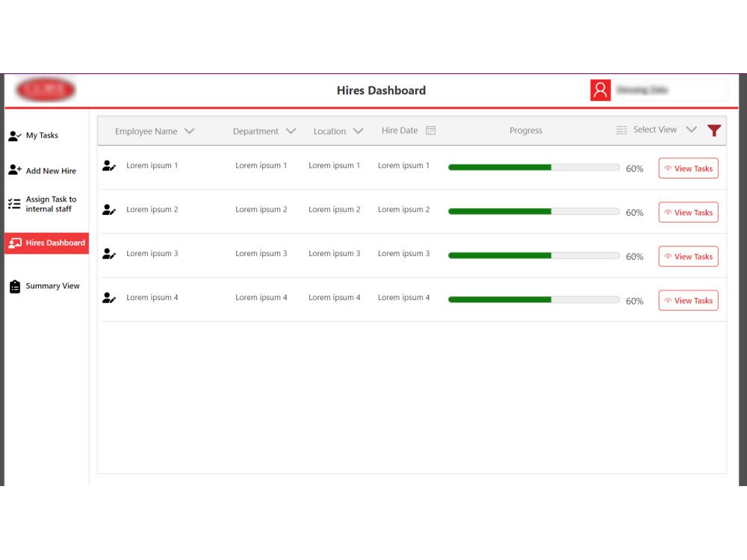The image size is (747, 560).
Task: Click the 60% value in row Lorem ipsum 4
Action: coord(634,301)
